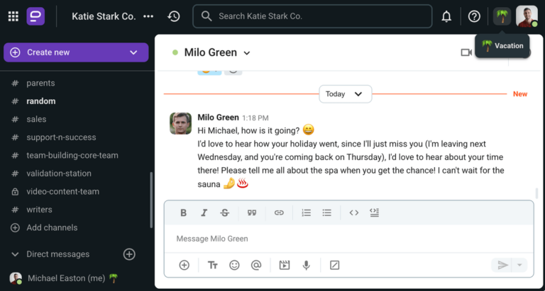Screen dimensions: 545x291
Task: Toggle italic text formatting
Action: tap(204, 212)
